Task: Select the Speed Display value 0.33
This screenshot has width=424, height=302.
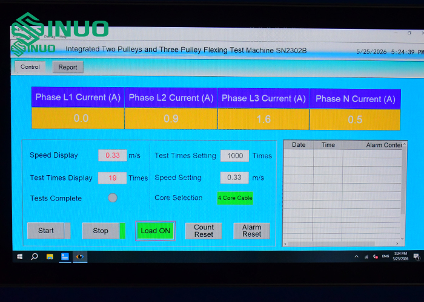Action: [x=113, y=156]
